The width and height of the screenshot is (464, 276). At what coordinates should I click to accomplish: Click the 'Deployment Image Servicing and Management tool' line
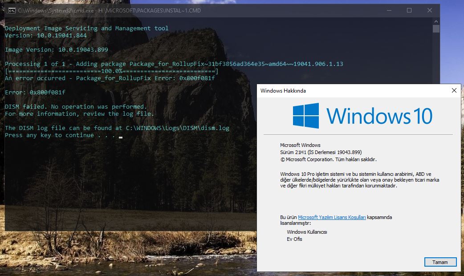point(87,28)
